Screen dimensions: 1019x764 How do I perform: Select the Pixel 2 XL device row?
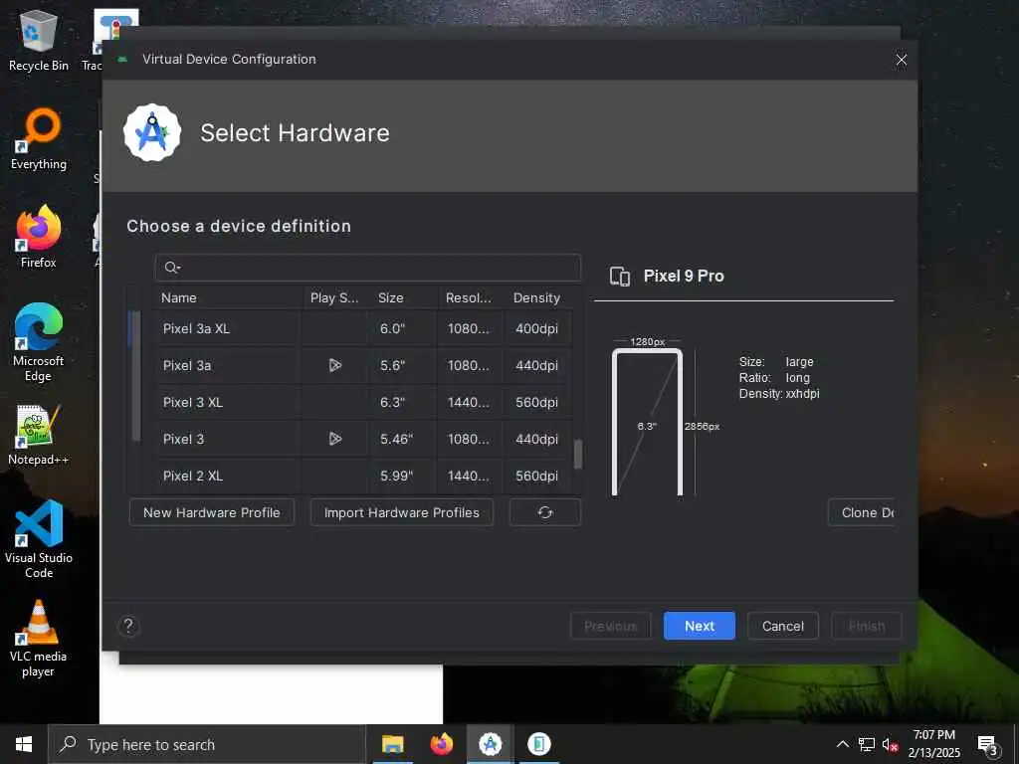click(x=363, y=476)
